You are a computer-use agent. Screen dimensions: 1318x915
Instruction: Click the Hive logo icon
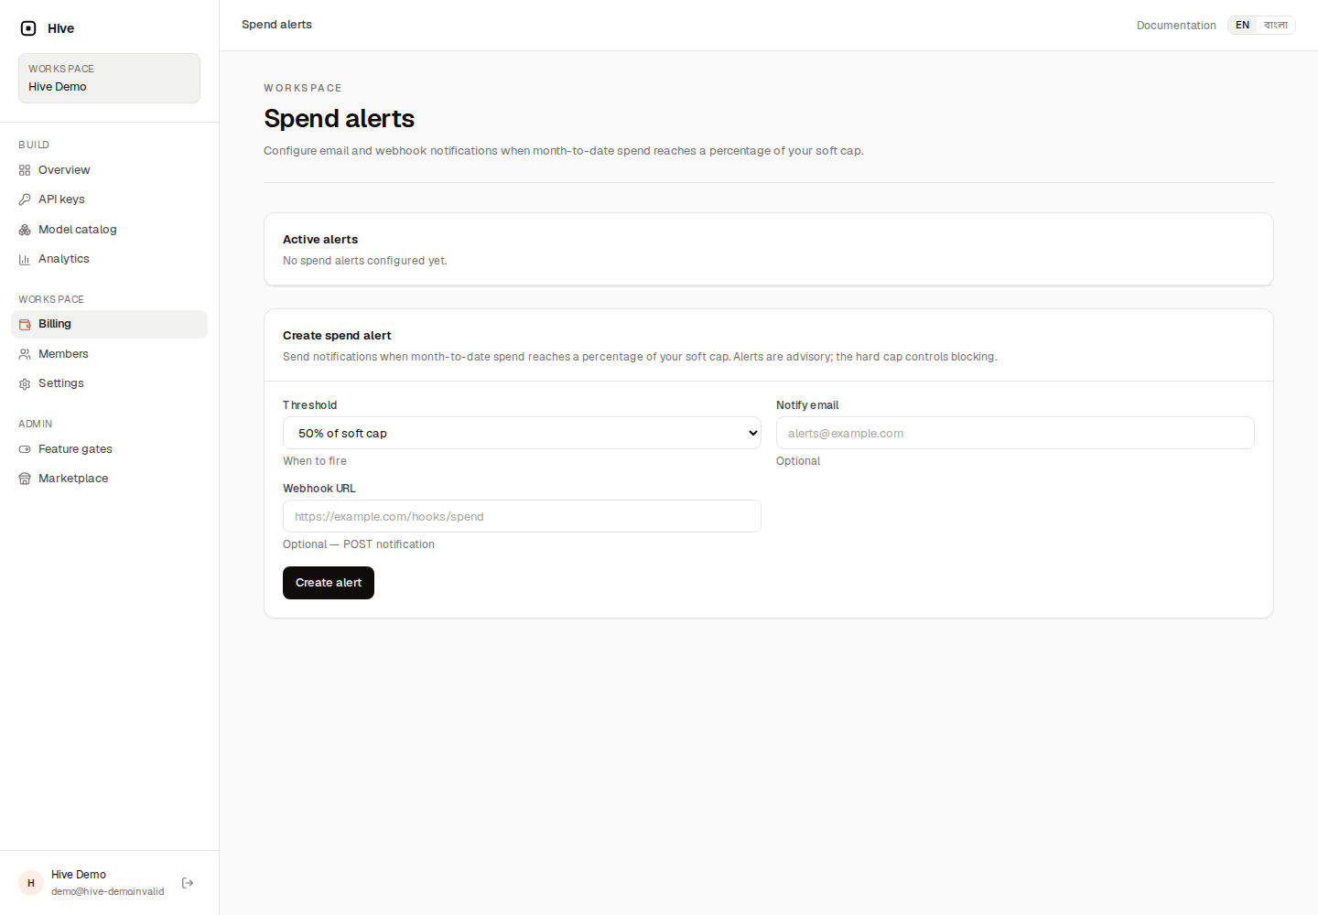(28, 28)
